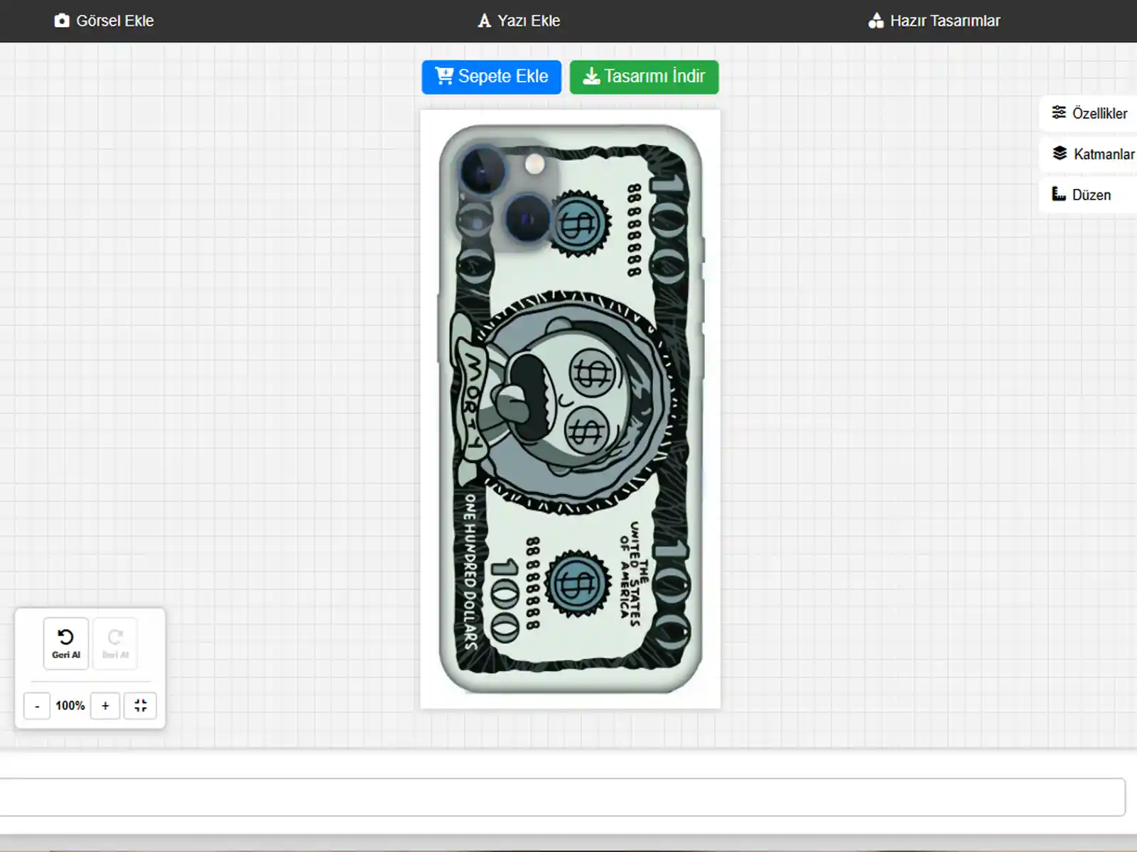Click the fit-to-screen arrows icon
Screen dimensions: 1137x852
(140, 706)
